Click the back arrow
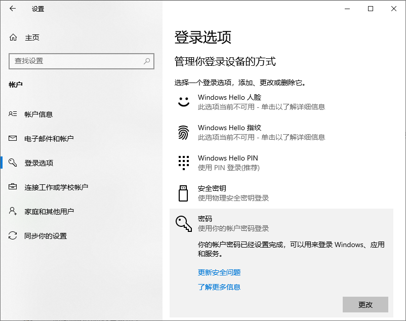 (12, 9)
